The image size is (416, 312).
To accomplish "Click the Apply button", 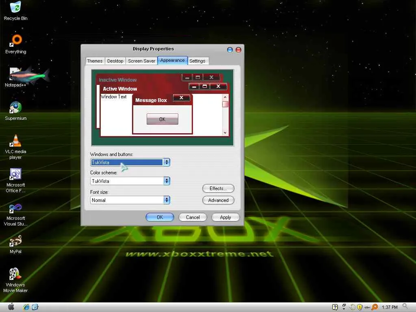I will 225,217.
